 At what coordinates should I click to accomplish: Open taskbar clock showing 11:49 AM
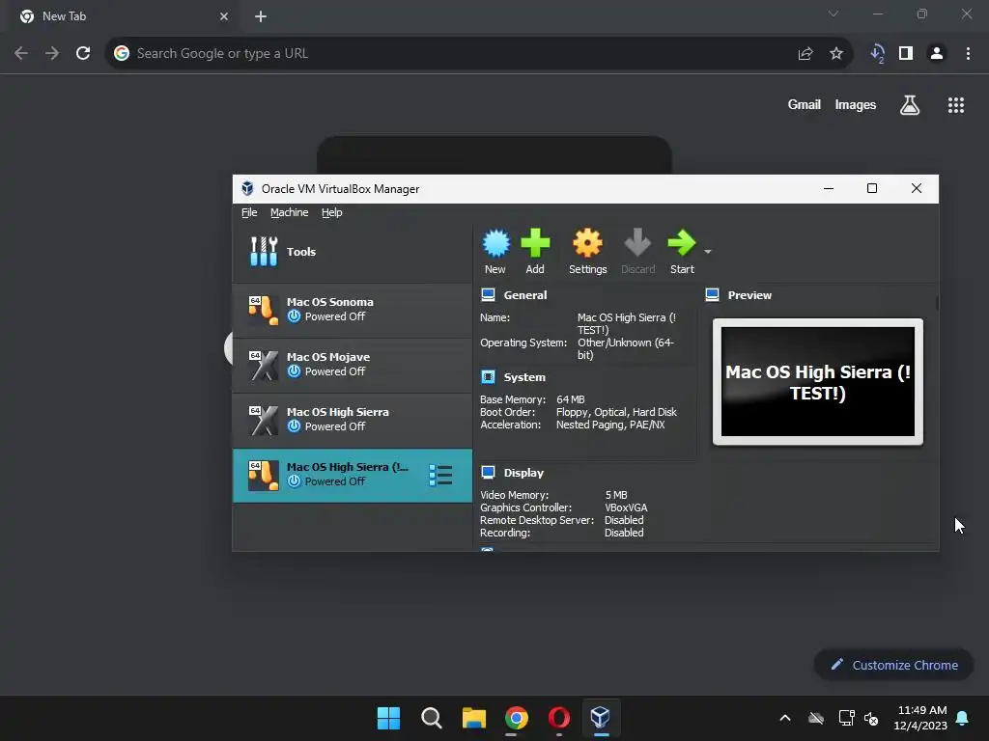920,718
